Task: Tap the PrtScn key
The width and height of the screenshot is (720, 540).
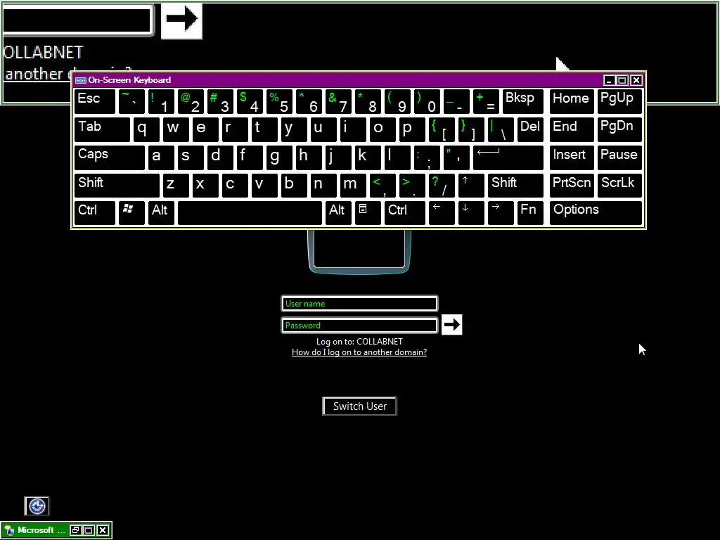Action: coord(572,186)
